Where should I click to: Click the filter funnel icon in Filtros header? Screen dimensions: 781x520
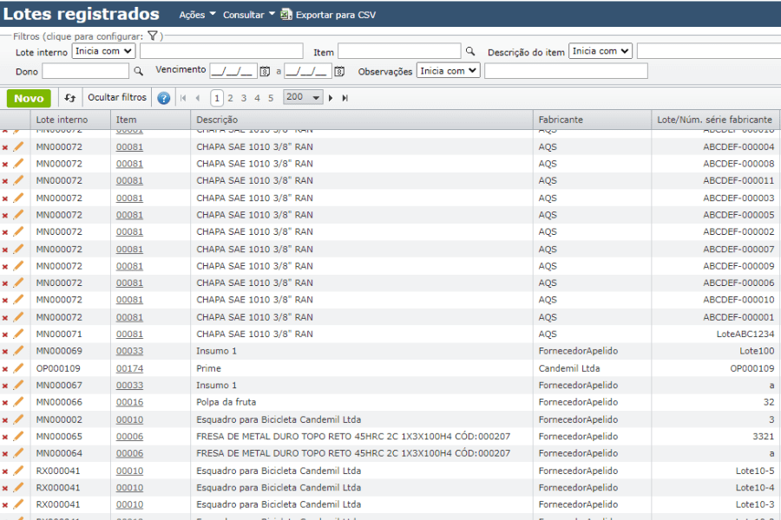click(152, 36)
